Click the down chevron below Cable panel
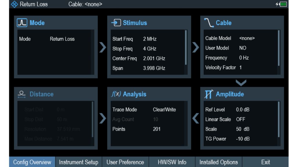The width and height of the screenshot is (298, 167). click(241, 83)
